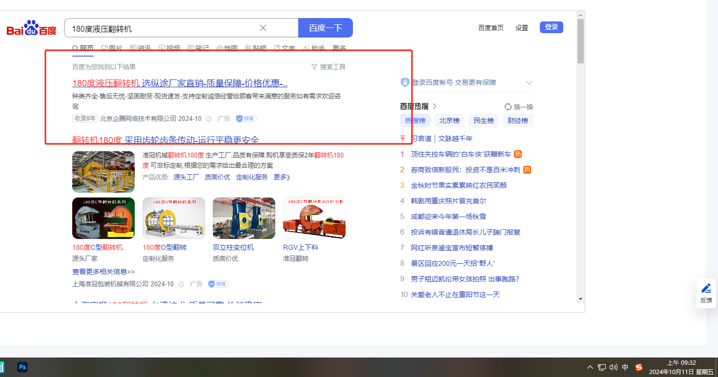
Task: Open the 180度C型翻转机 image card
Action: pos(103,218)
